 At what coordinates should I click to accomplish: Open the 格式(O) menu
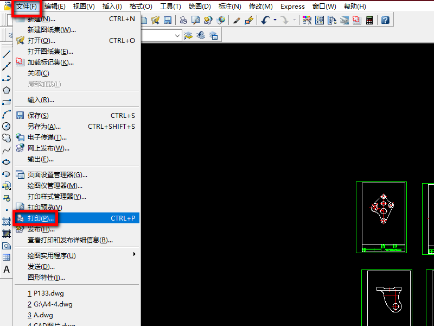pos(141,7)
